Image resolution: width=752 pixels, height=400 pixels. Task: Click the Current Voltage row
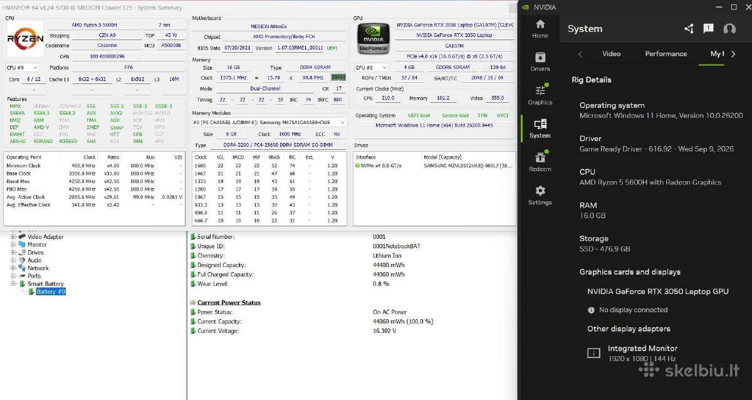coord(351,331)
